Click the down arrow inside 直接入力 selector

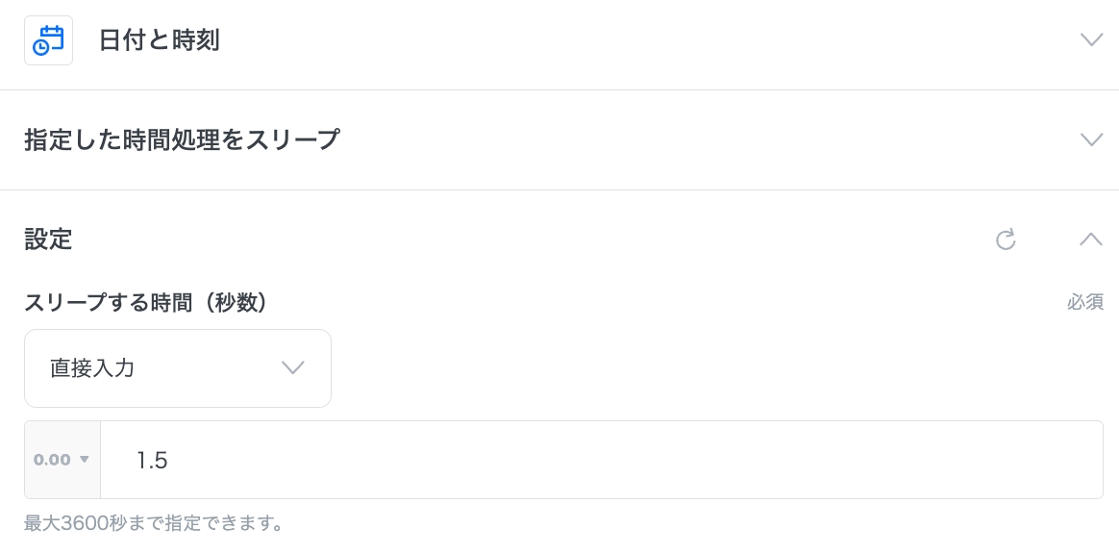(292, 368)
